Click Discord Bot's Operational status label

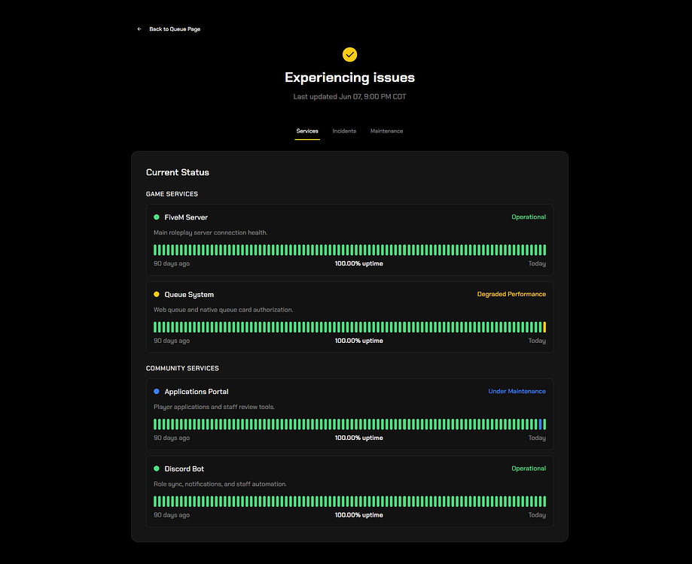[529, 468]
